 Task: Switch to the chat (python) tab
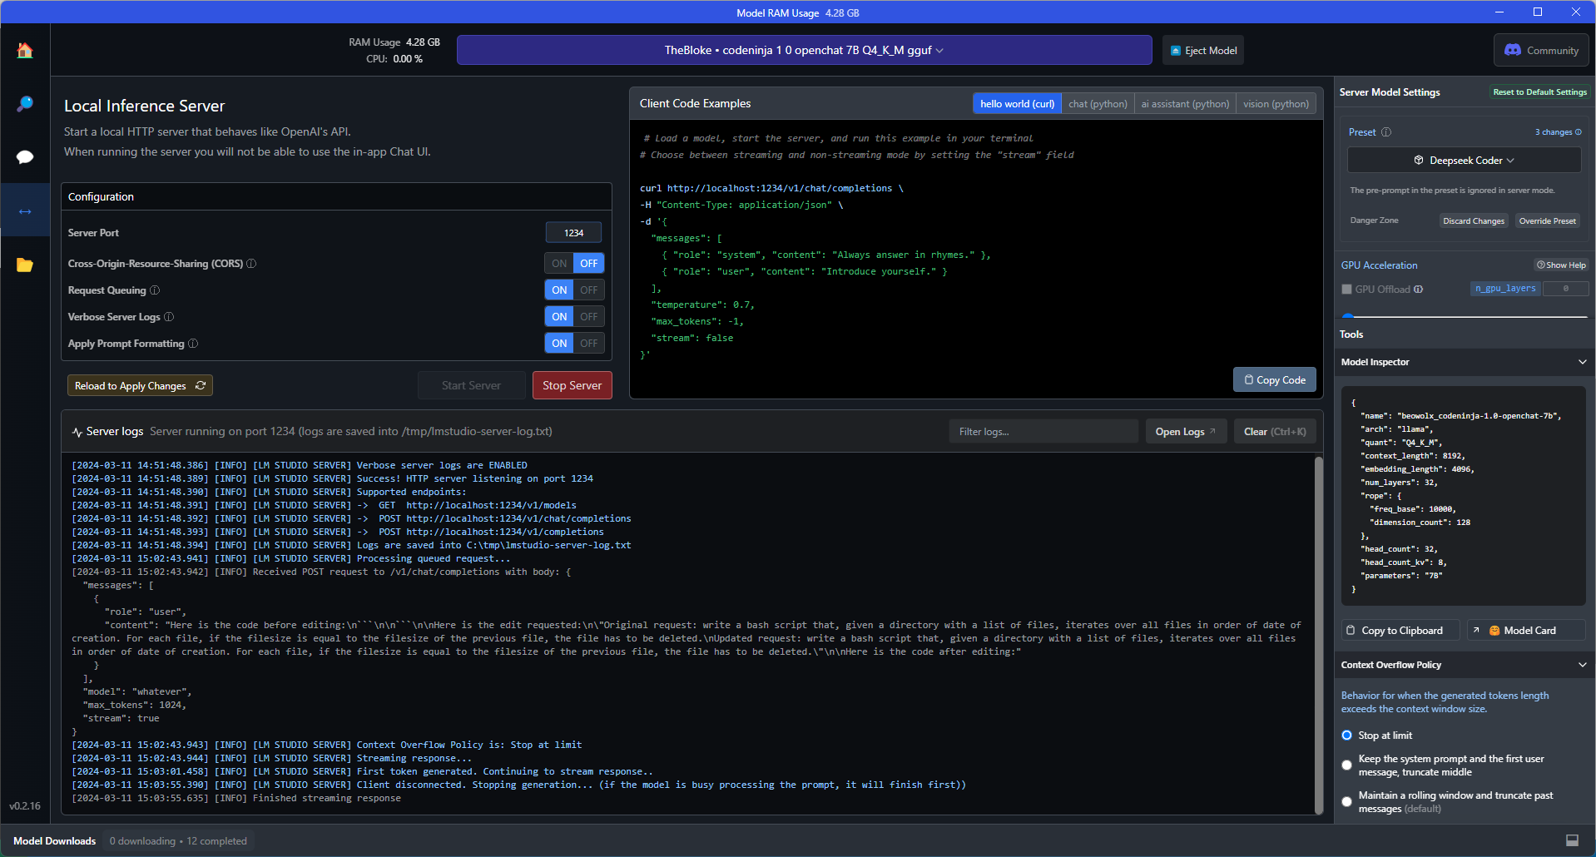(1098, 104)
